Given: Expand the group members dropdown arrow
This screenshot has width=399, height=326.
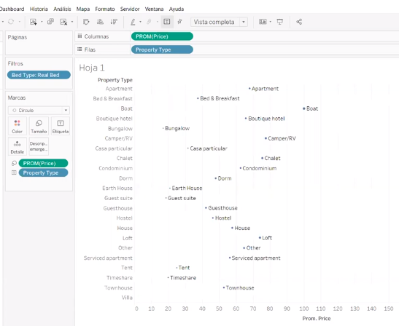Looking at the screenshot, I should pos(157,22).
